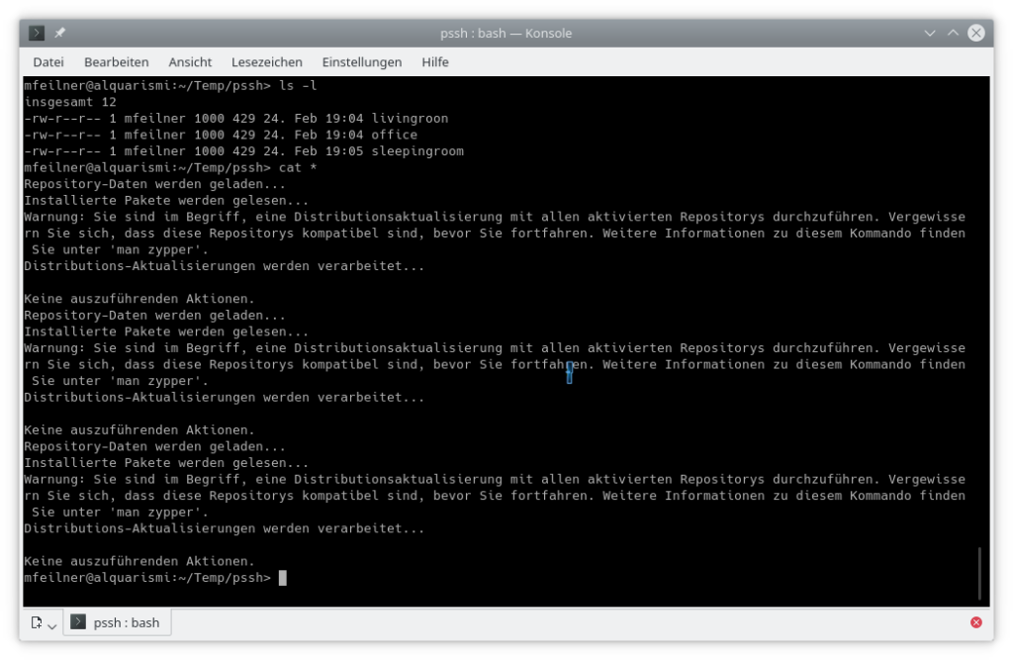1013x660 pixels.
Task: Maximize the Konsole window with the up chevron
Action: click(953, 33)
